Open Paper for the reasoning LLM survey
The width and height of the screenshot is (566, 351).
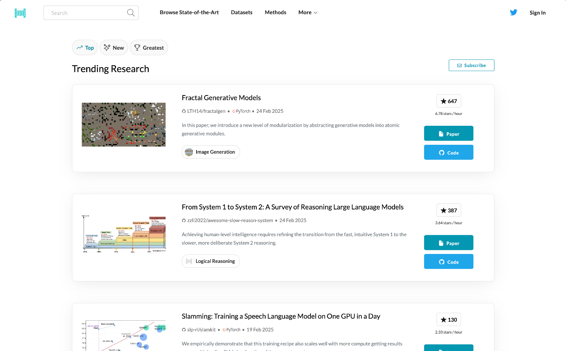tap(449, 243)
